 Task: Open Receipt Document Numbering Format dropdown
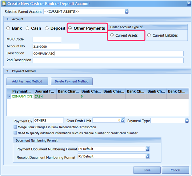147,156
